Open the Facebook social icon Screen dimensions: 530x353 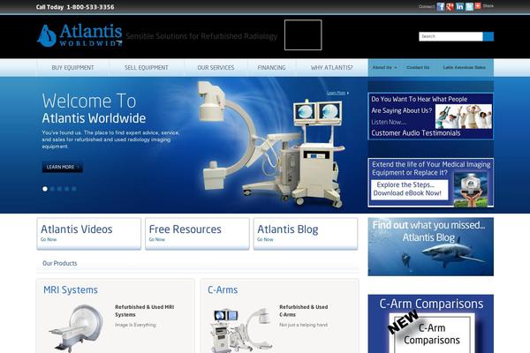[441, 6]
